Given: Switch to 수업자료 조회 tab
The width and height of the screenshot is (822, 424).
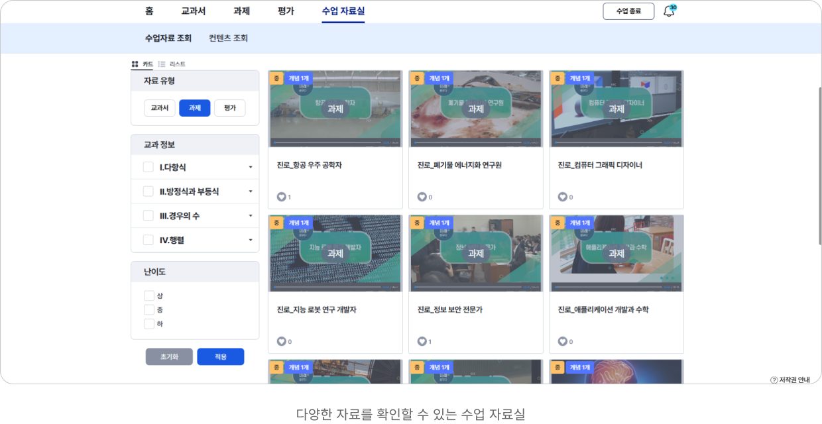Looking at the screenshot, I should pyautogui.click(x=168, y=38).
